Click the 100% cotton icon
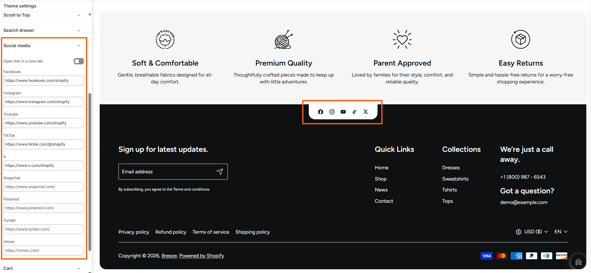591x273 pixels. click(165, 39)
